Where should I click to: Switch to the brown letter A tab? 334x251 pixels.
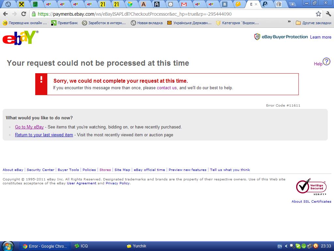[x=144, y=4]
